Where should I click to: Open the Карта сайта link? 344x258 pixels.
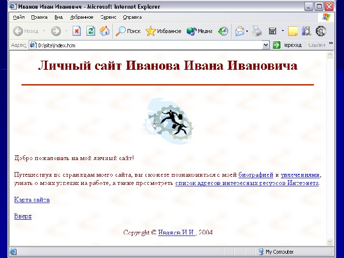coord(32,200)
